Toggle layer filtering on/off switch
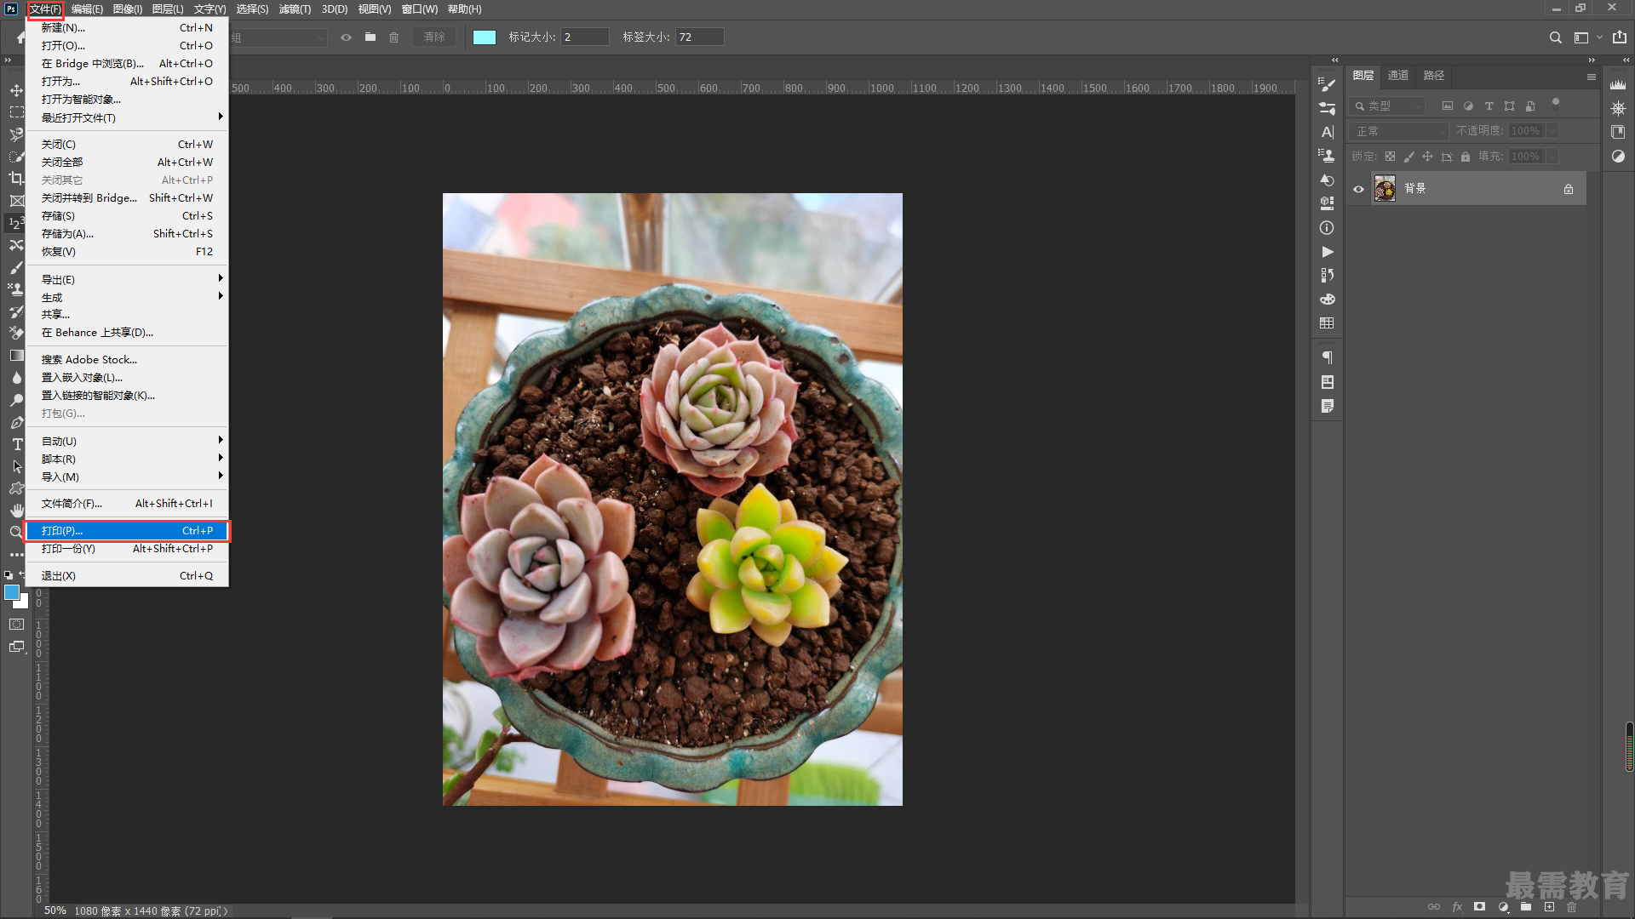The image size is (1635, 919). [x=1556, y=105]
